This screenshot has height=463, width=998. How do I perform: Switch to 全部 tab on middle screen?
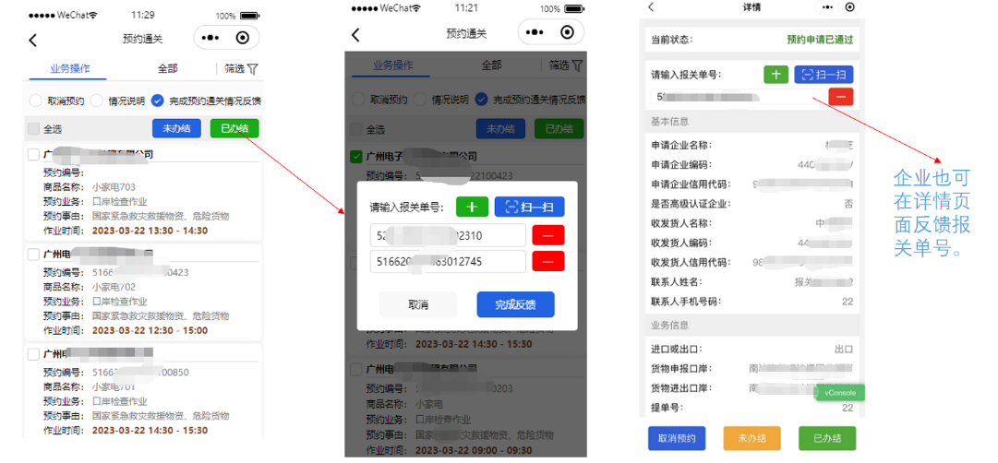coord(491,65)
